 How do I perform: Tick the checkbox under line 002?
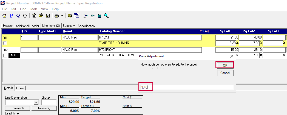[4, 56]
